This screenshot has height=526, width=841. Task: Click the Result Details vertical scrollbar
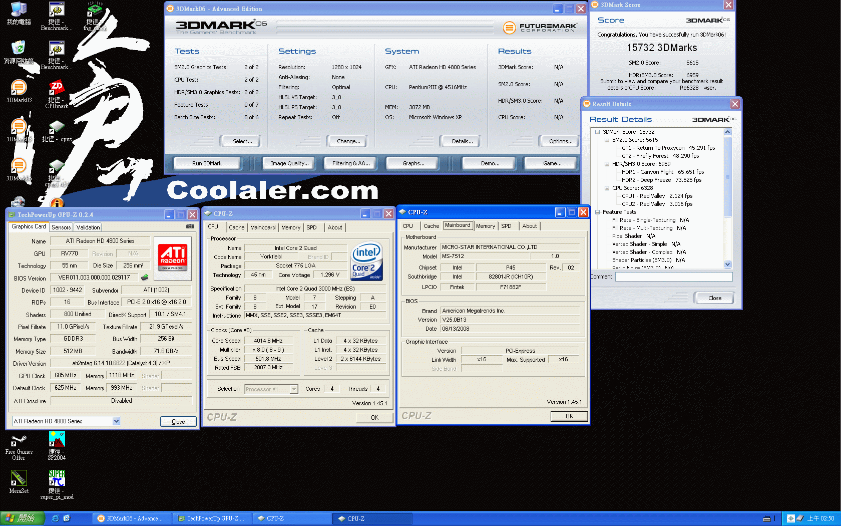click(728, 198)
